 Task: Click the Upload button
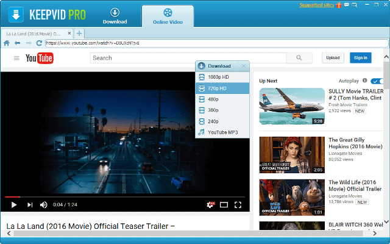click(x=333, y=58)
